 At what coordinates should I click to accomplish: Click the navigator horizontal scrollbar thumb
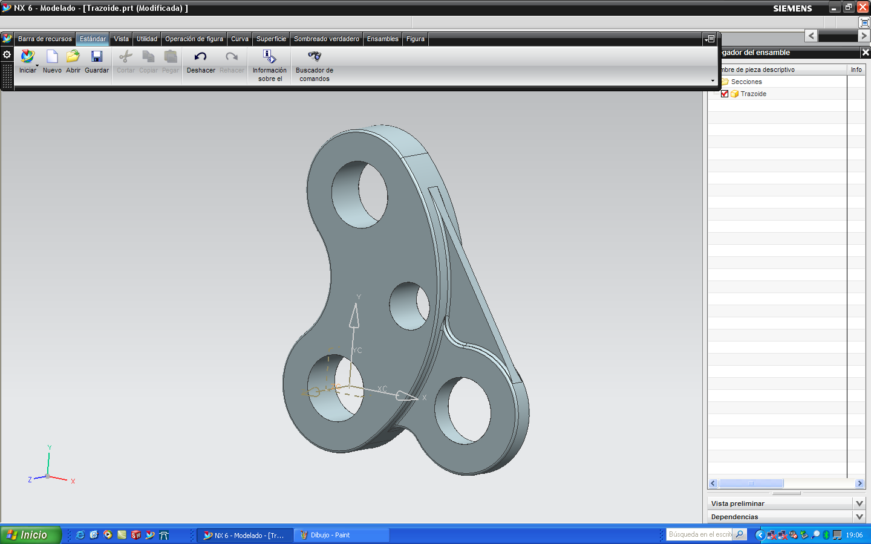tap(751, 484)
